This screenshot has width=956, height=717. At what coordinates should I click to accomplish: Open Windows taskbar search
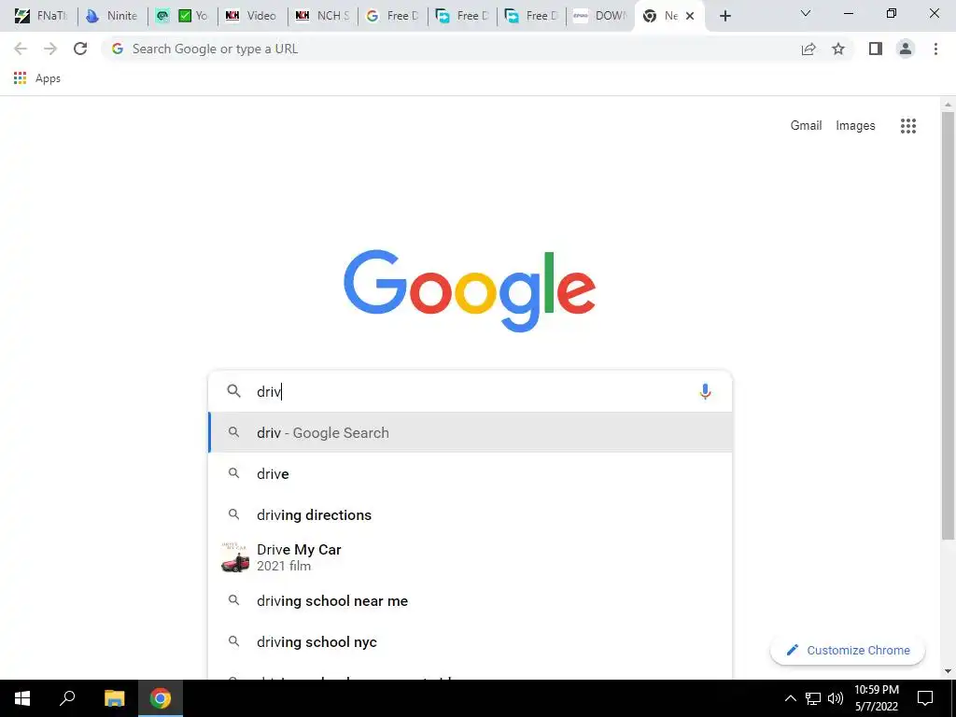[x=67, y=697]
